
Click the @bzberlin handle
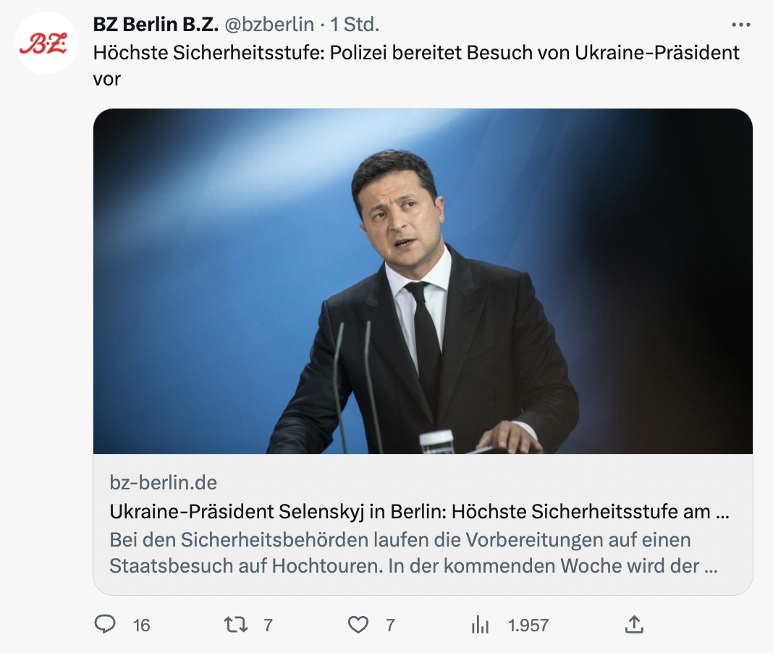270,25
